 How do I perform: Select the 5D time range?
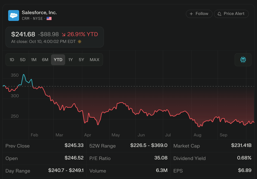point(23,60)
